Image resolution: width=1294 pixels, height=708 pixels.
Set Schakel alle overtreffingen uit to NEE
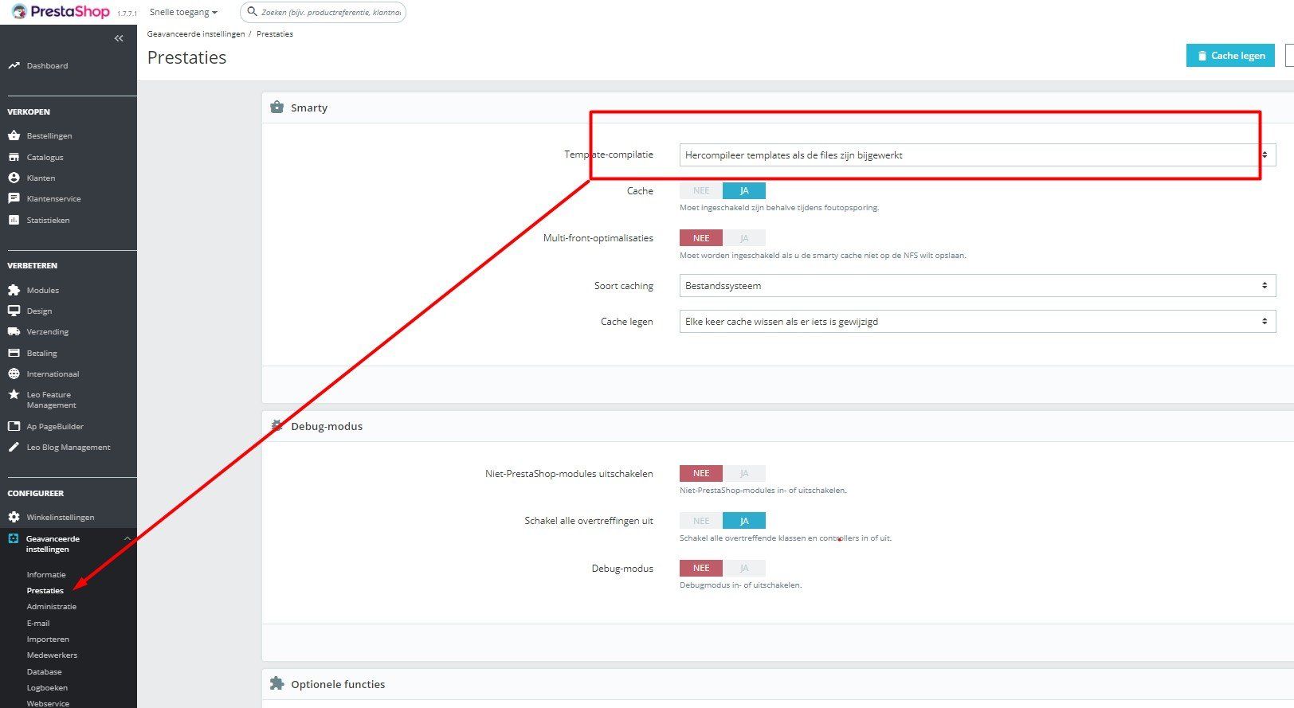click(x=701, y=521)
